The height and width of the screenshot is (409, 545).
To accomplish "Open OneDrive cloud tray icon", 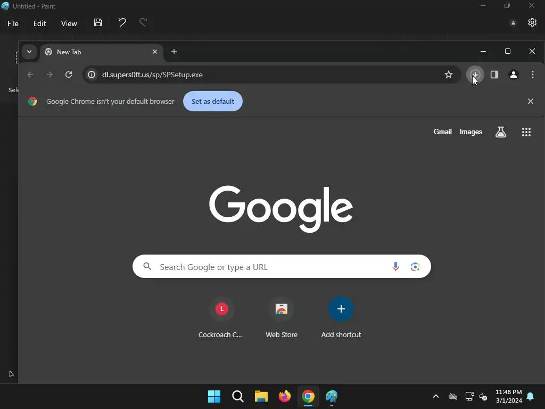I will [x=452, y=396].
